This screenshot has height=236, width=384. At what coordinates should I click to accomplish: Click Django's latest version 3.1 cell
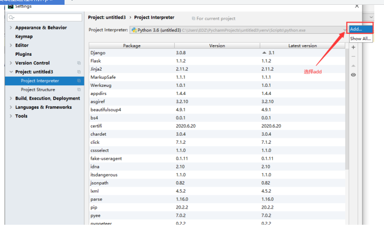(302, 53)
